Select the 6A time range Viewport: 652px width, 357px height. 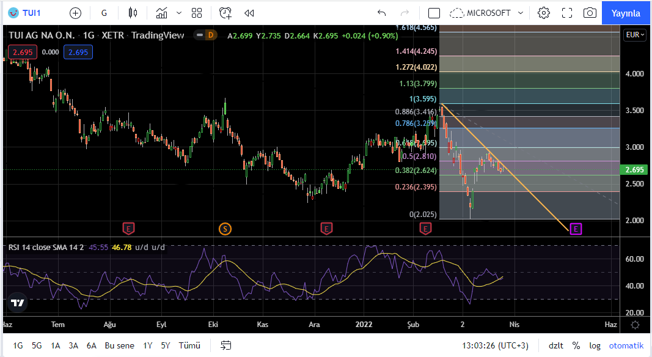(92, 345)
